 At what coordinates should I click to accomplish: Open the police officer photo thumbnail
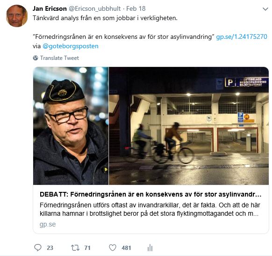coord(71,126)
